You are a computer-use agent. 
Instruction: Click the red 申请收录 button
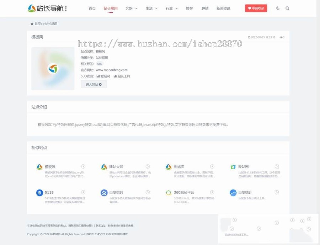[x=256, y=9]
